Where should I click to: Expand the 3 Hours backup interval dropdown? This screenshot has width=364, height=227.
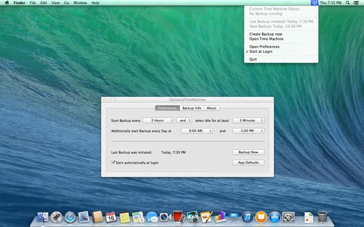click(x=158, y=120)
